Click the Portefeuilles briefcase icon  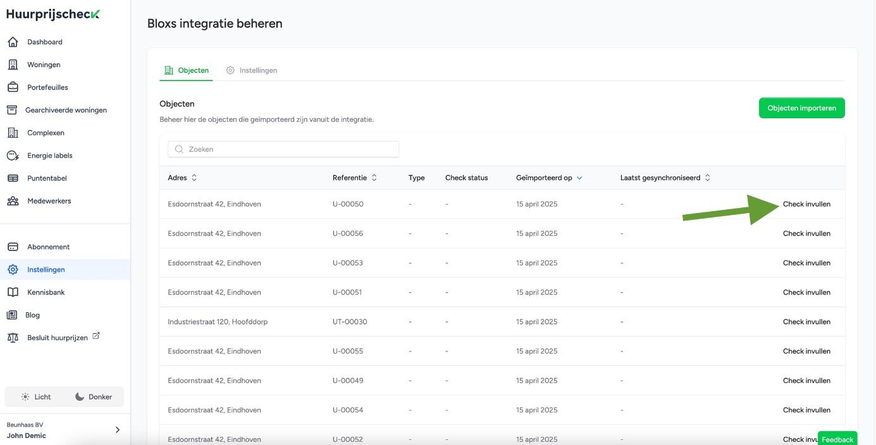pos(13,87)
